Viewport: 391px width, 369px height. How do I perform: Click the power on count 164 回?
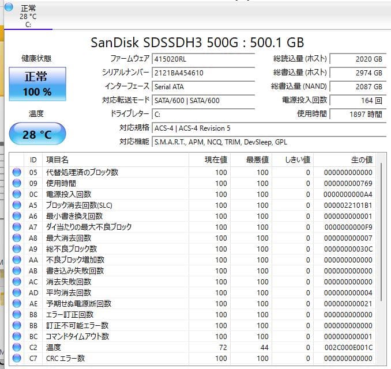358,101
